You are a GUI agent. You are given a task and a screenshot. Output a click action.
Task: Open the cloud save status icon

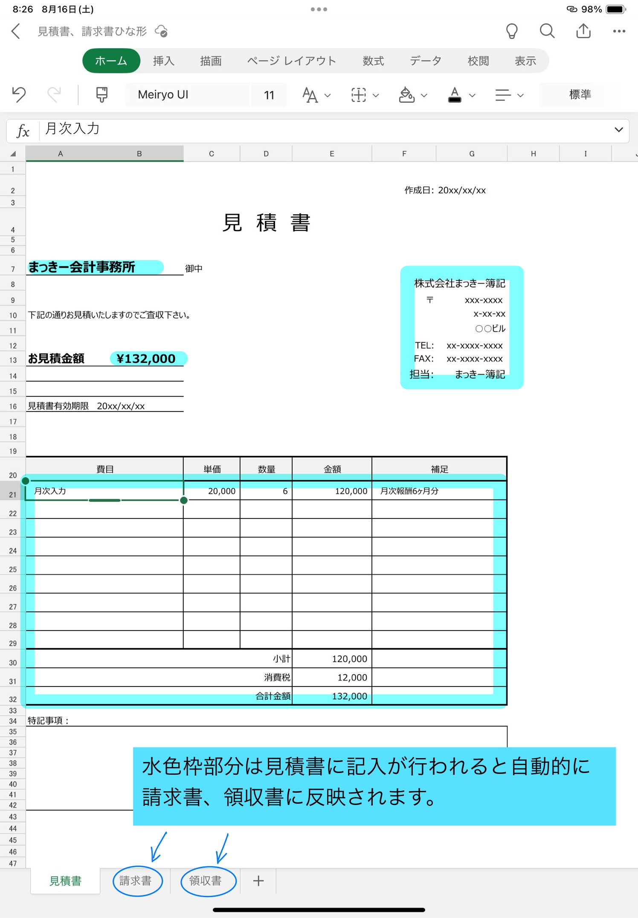161,31
